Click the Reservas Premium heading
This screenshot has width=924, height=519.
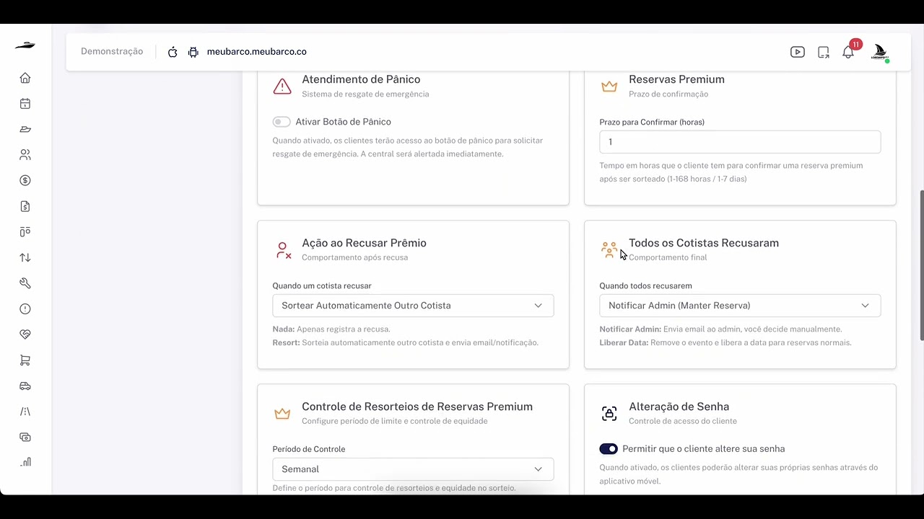[x=676, y=79]
